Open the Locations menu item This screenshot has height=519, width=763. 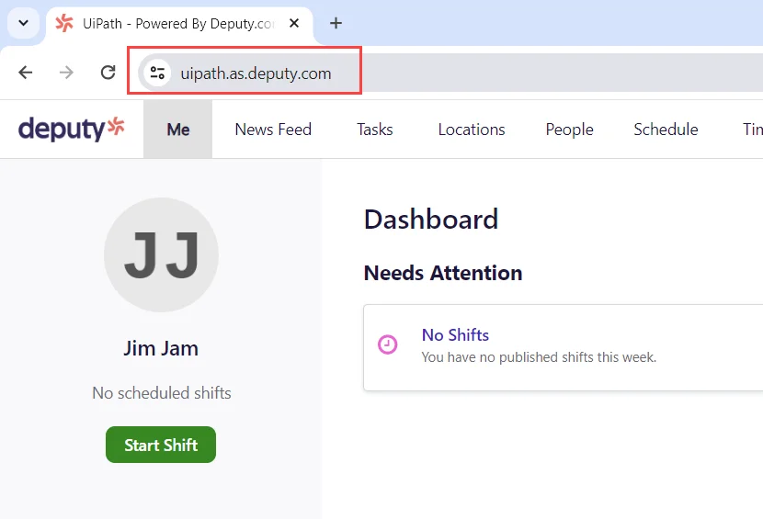[471, 130]
